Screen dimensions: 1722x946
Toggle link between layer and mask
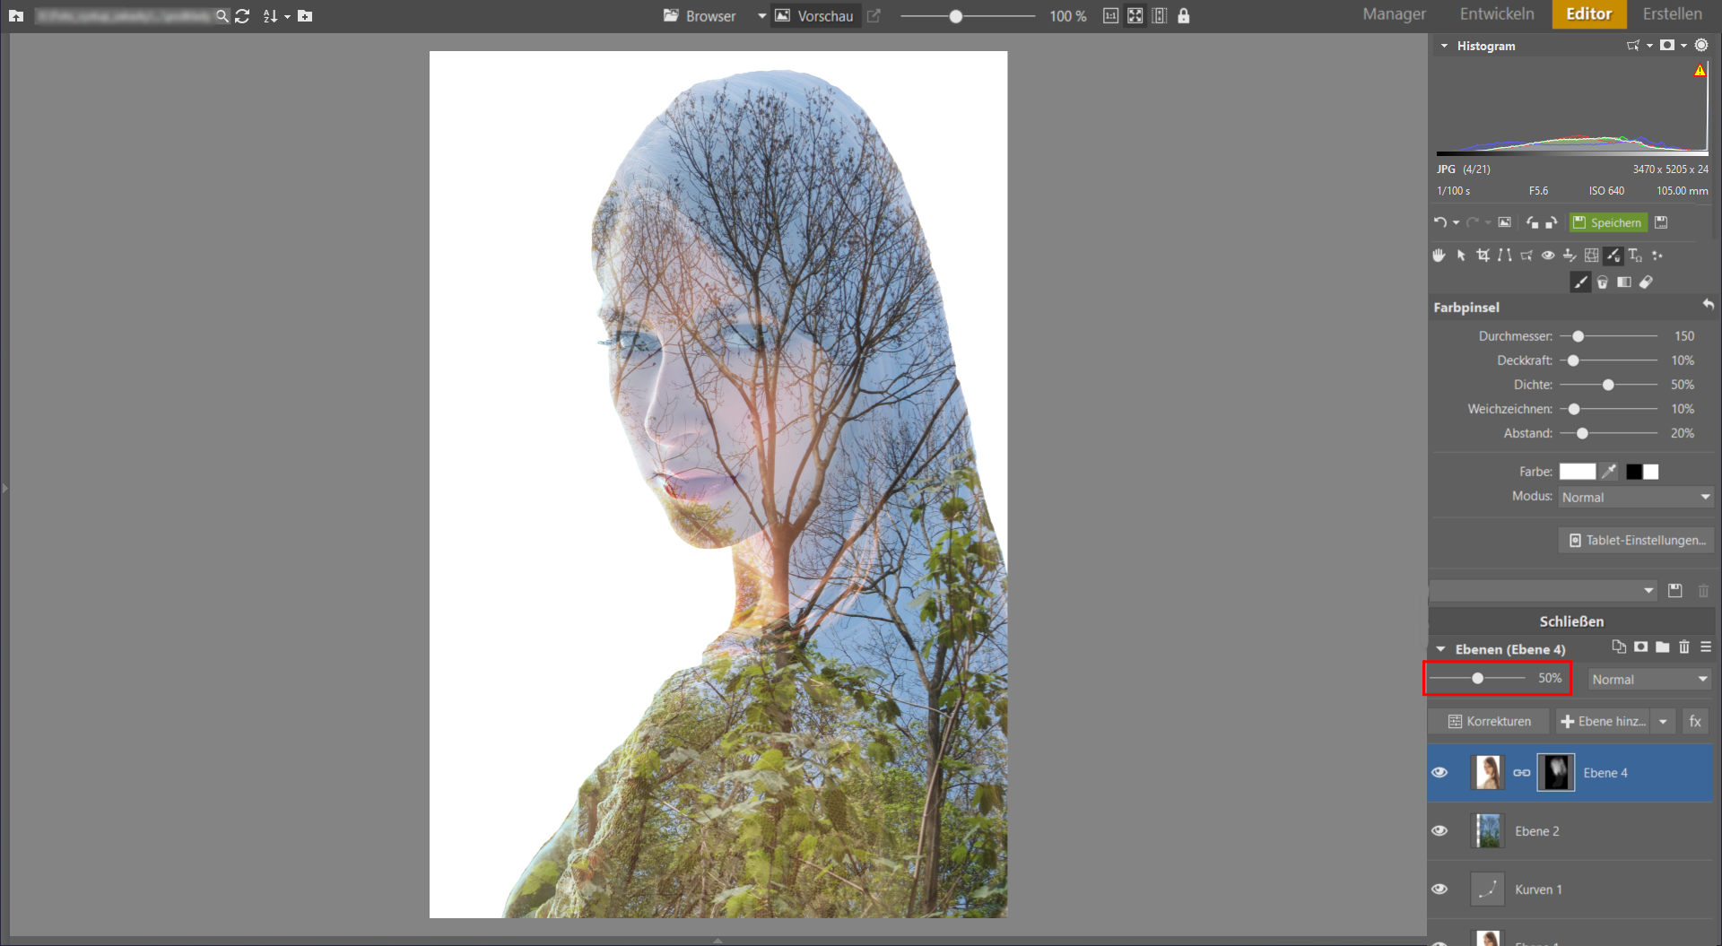pyautogui.click(x=1522, y=773)
